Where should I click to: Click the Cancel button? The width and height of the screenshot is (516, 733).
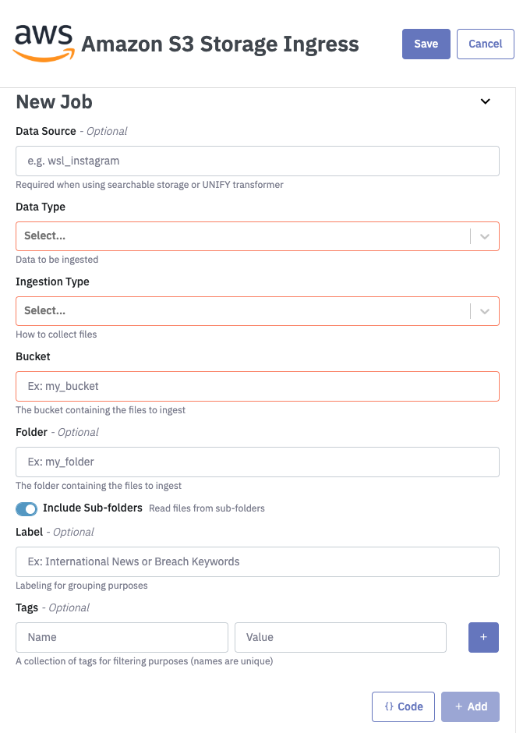click(x=485, y=44)
